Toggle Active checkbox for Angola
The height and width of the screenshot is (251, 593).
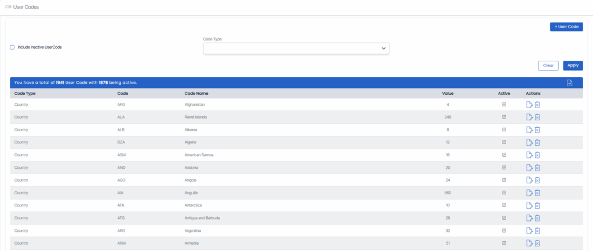504,180
